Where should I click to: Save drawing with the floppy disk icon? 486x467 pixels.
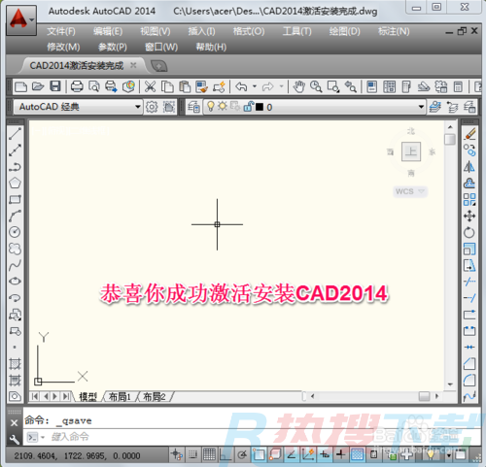click(x=55, y=86)
